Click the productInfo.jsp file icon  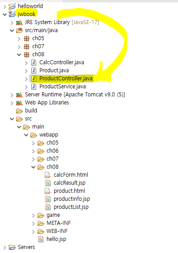48,199
